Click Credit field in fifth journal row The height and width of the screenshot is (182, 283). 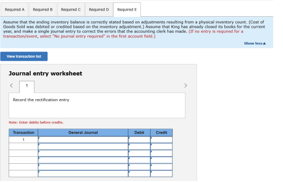(x=161, y=167)
